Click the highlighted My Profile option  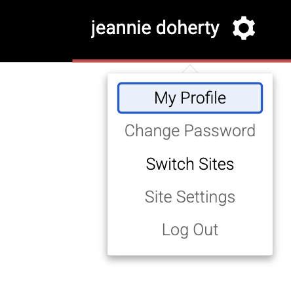[190, 98]
